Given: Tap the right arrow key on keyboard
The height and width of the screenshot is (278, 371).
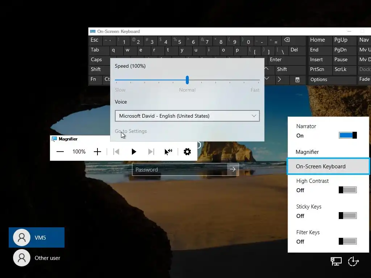Looking at the screenshot, I should (x=279, y=79).
